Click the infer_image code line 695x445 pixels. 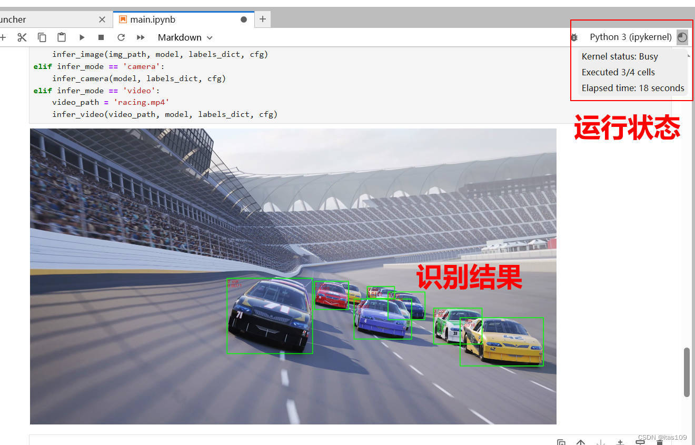[160, 54]
